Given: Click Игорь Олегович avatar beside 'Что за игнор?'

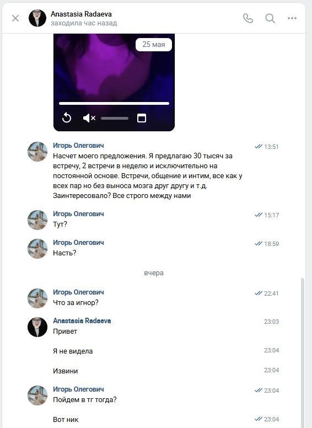Looking at the screenshot, I should pyautogui.click(x=37, y=298).
